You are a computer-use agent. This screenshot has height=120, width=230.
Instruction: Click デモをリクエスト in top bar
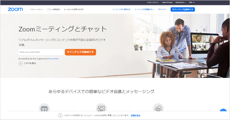click(x=153, y=2)
